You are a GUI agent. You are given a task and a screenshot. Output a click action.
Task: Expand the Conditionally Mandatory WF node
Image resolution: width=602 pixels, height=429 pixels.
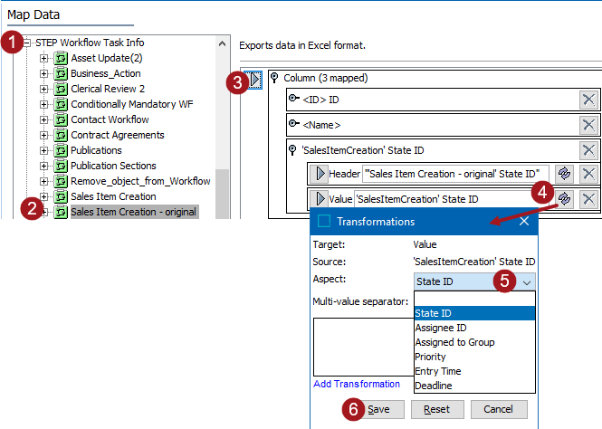click(43, 104)
